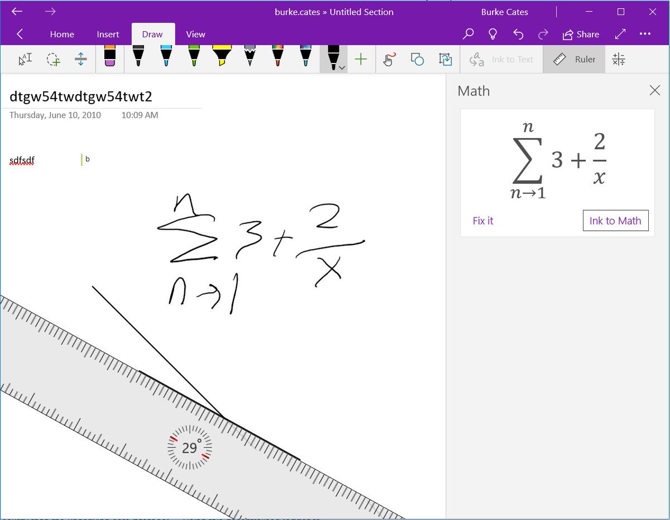
Task: Open the Insert tab
Action: [x=108, y=34]
